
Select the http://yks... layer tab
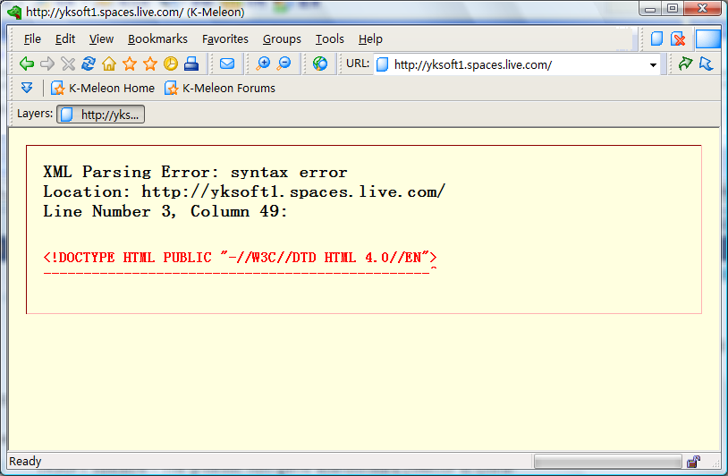point(101,114)
